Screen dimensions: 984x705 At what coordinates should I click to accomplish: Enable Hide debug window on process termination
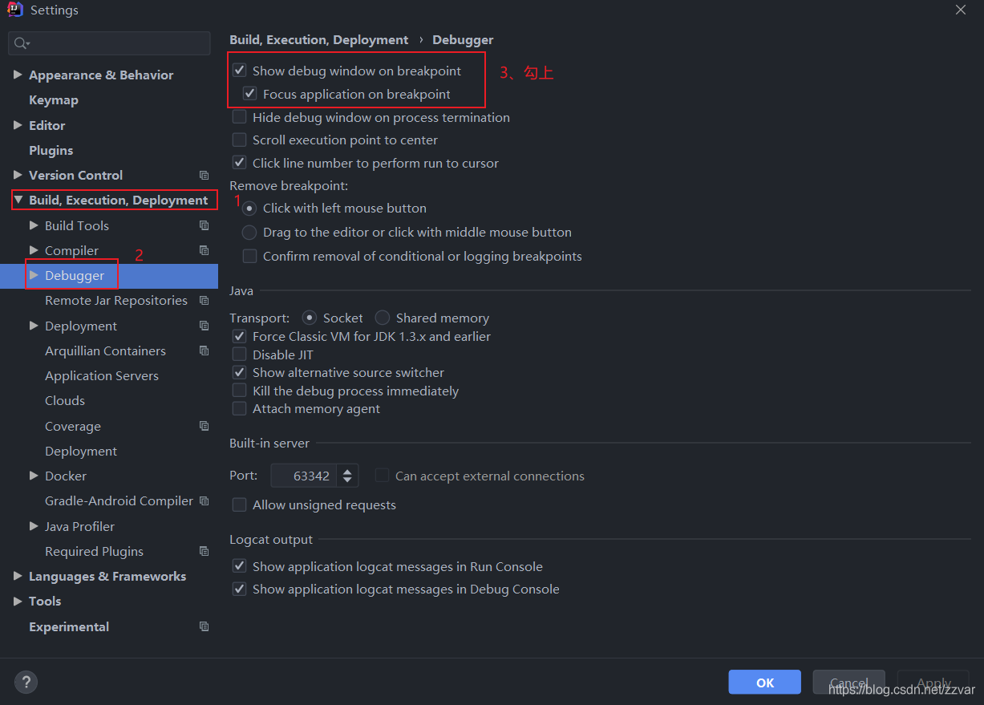coord(239,117)
